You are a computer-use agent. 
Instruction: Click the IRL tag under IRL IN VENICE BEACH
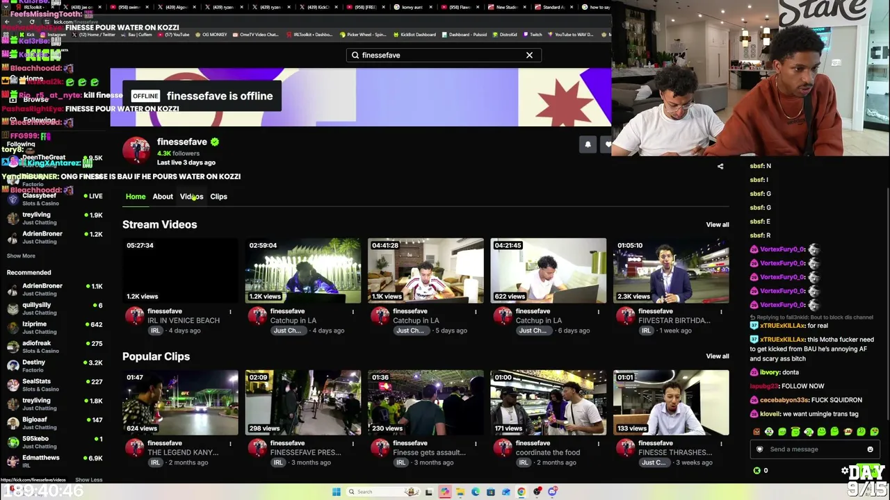click(x=155, y=331)
